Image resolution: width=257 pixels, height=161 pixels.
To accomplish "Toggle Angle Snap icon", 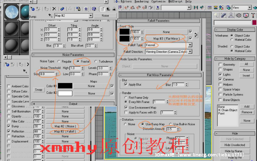I will pos(132,8).
